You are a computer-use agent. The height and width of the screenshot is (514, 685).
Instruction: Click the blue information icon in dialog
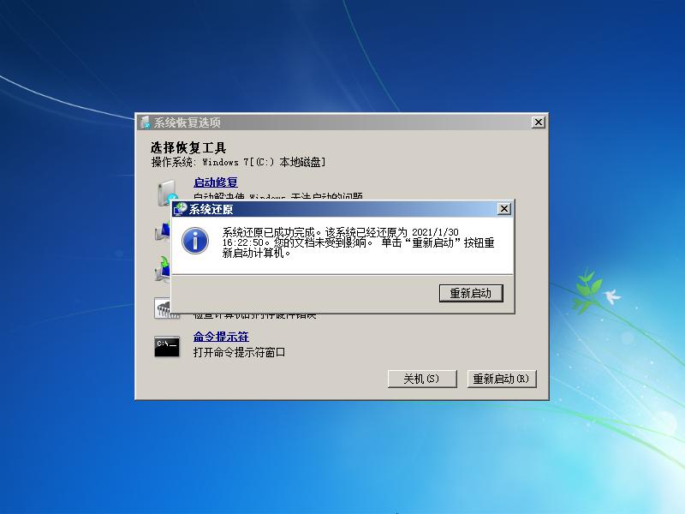tap(195, 241)
